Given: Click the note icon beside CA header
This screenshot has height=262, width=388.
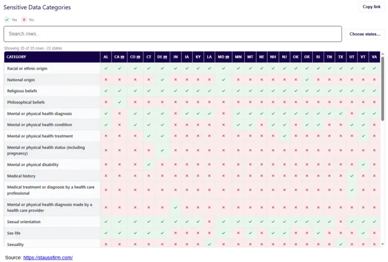Looking at the screenshot, I should 123,57.
